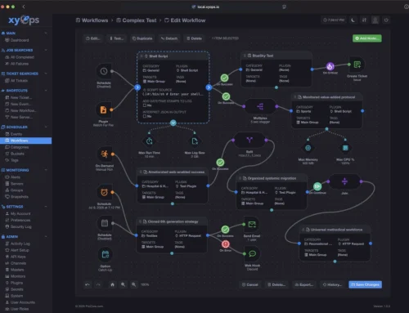Click the Shell Script node left input port

[x=137, y=87]
